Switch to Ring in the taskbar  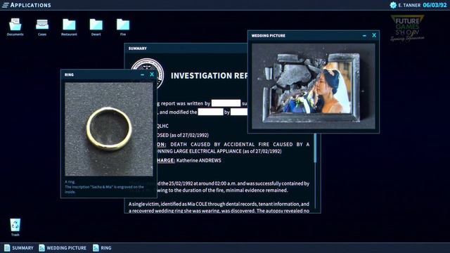(102, 248)
